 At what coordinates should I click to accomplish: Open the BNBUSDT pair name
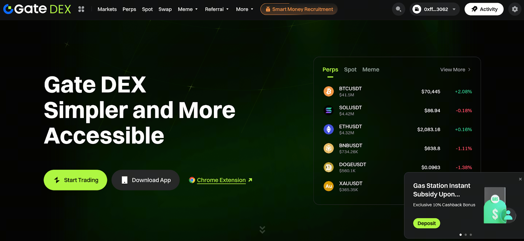pos(351,146)
